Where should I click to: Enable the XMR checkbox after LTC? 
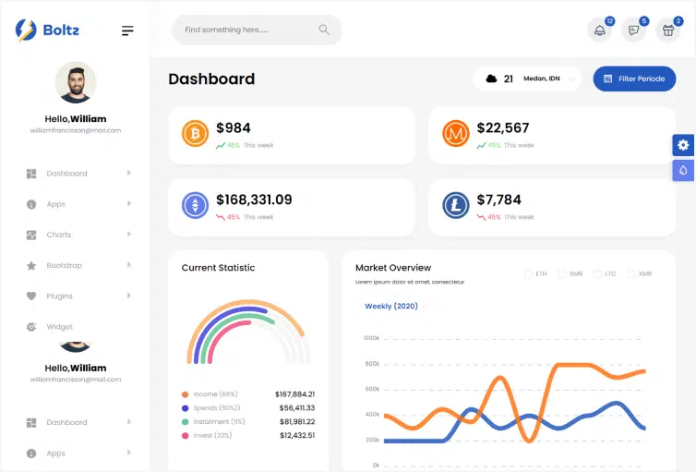point(630,274)
